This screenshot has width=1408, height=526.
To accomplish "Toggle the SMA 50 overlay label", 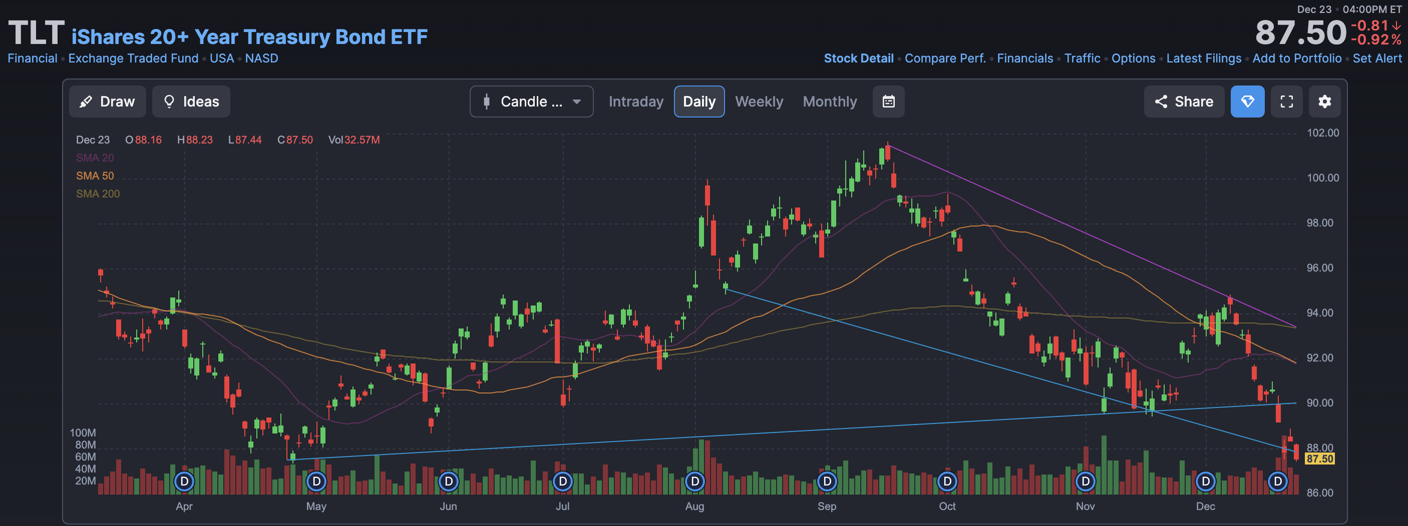I will pyautogui.click(x=95, y=175).
